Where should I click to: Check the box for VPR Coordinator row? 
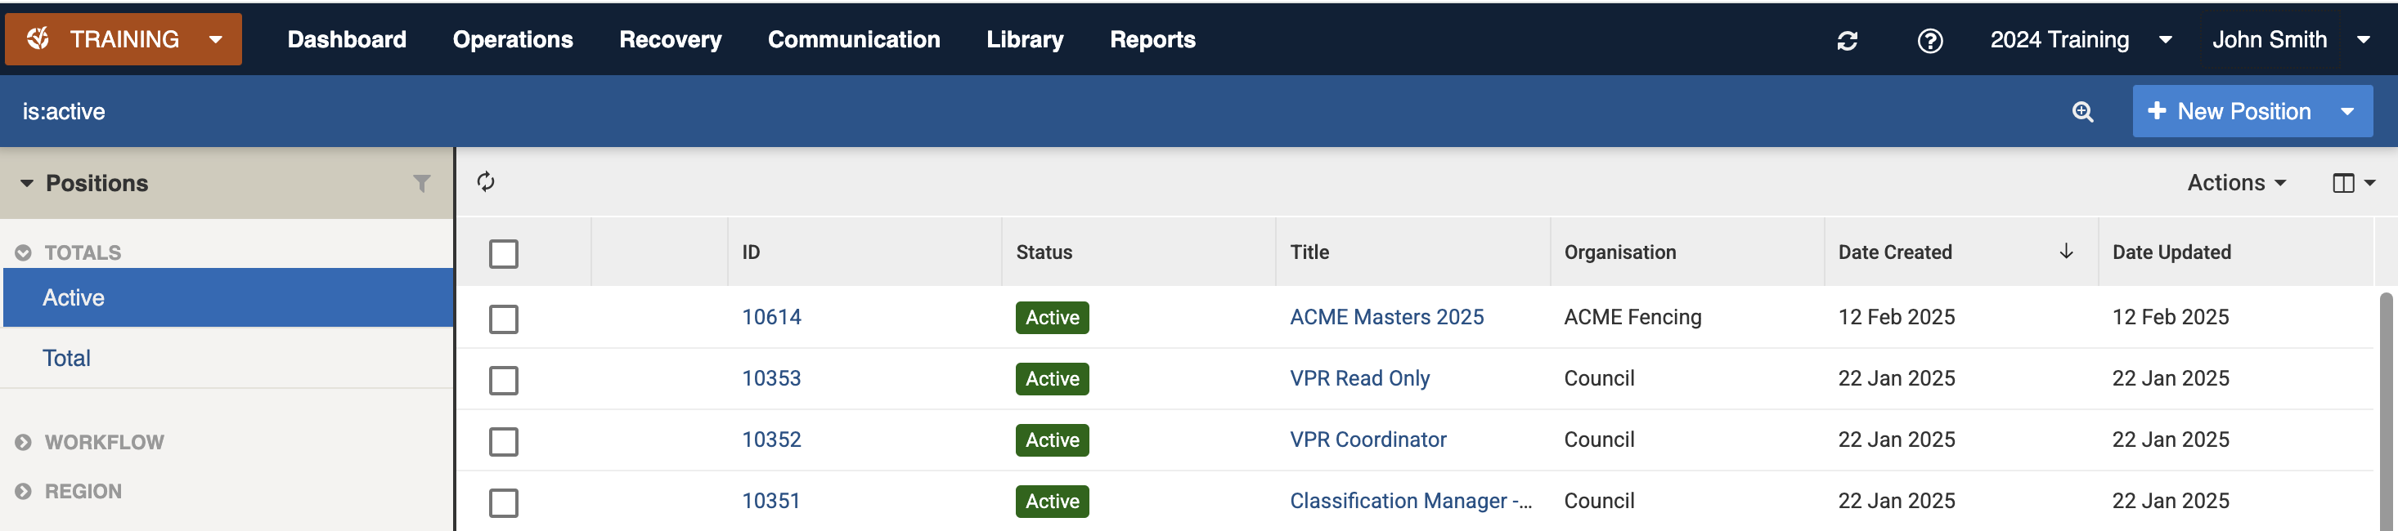504,441
